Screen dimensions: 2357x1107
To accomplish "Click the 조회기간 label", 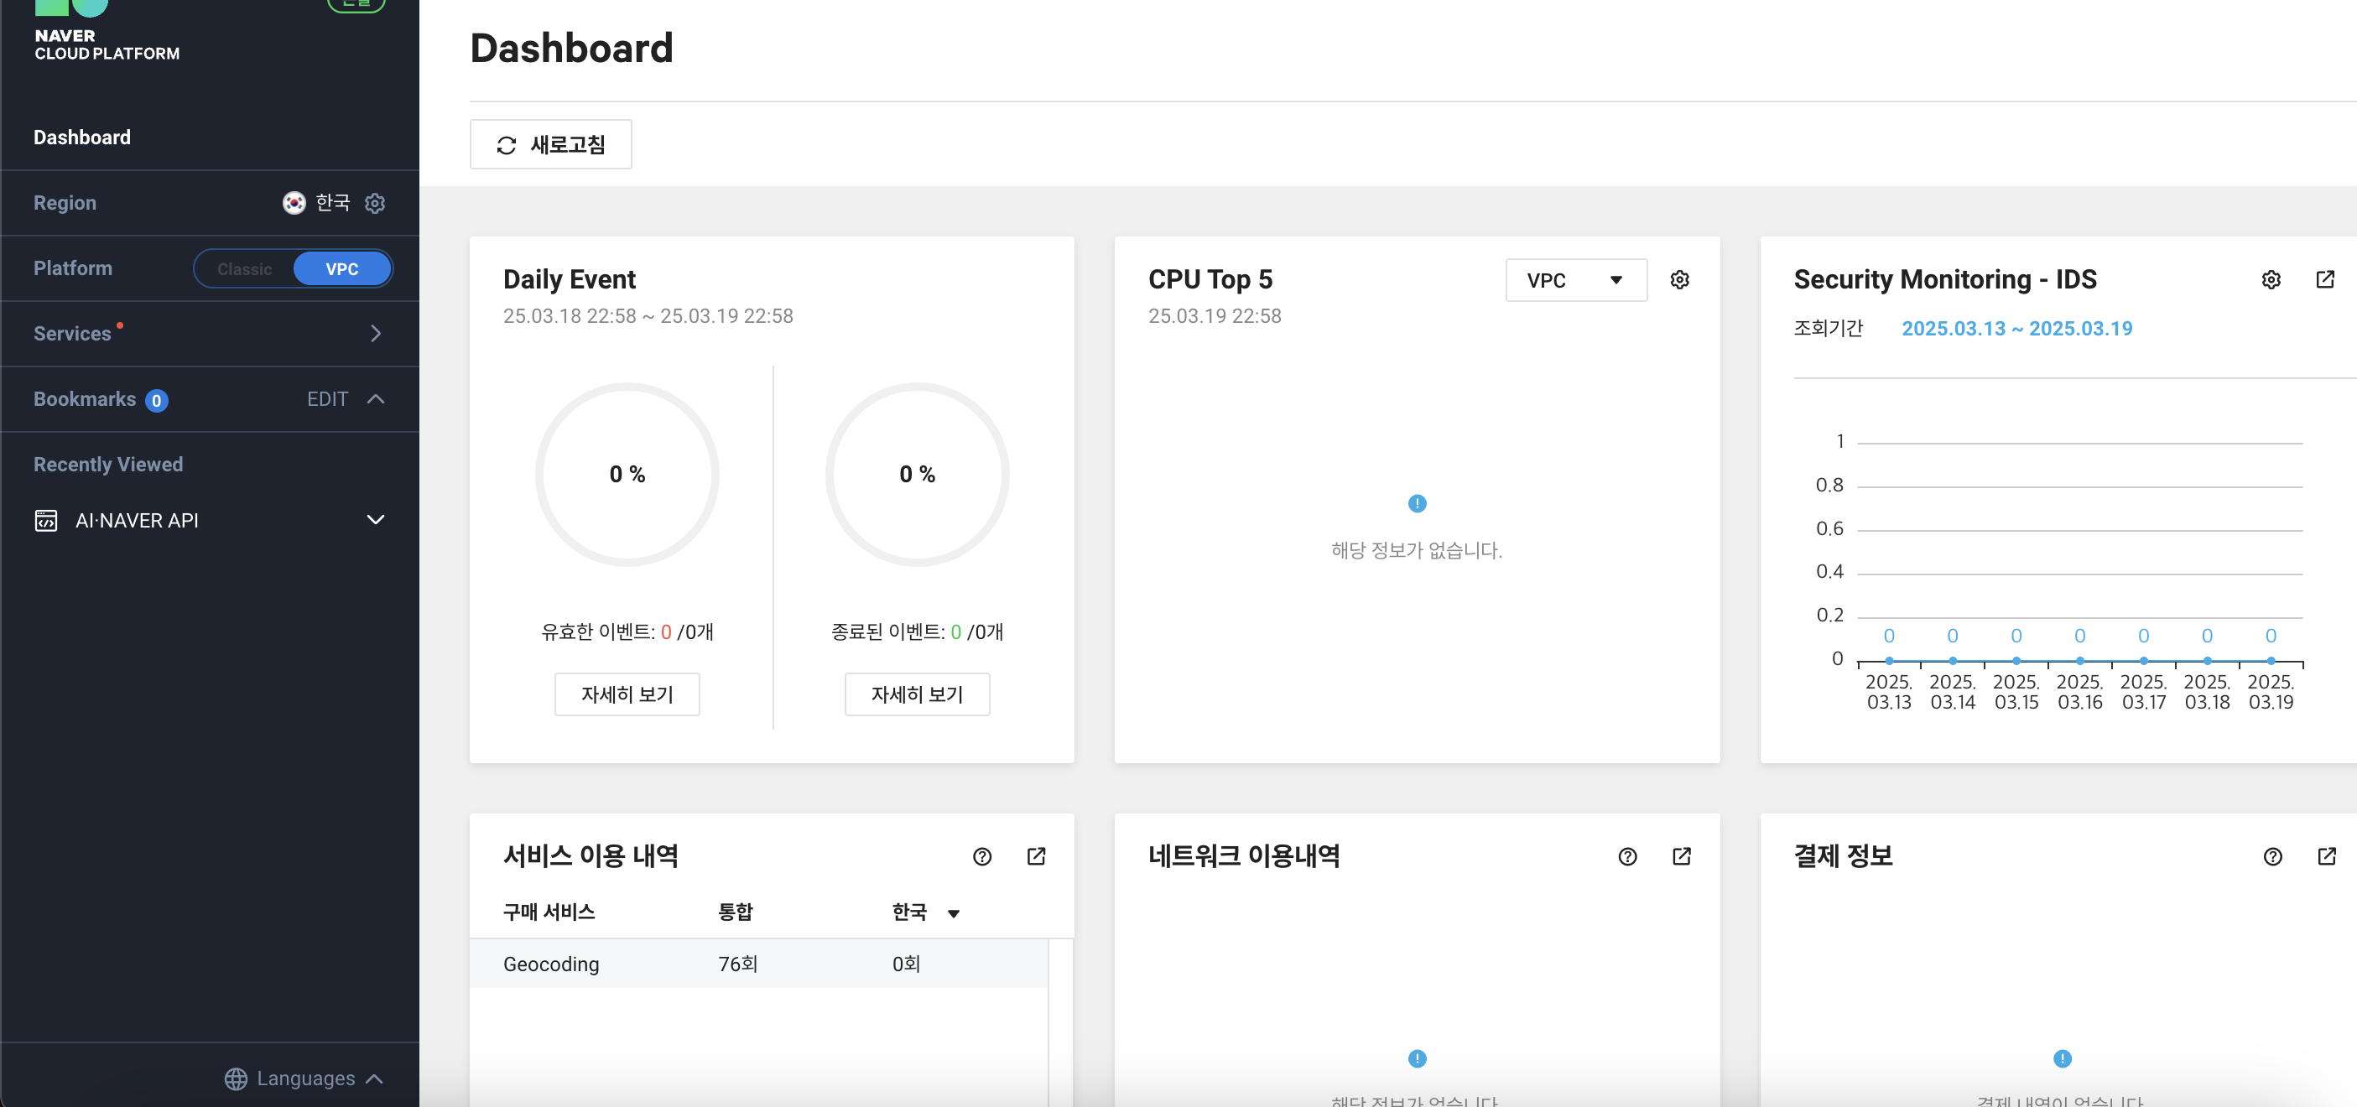I will coord(1828,329).
